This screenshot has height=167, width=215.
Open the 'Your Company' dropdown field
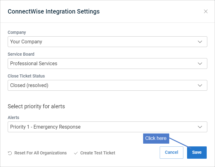point(107,42)
